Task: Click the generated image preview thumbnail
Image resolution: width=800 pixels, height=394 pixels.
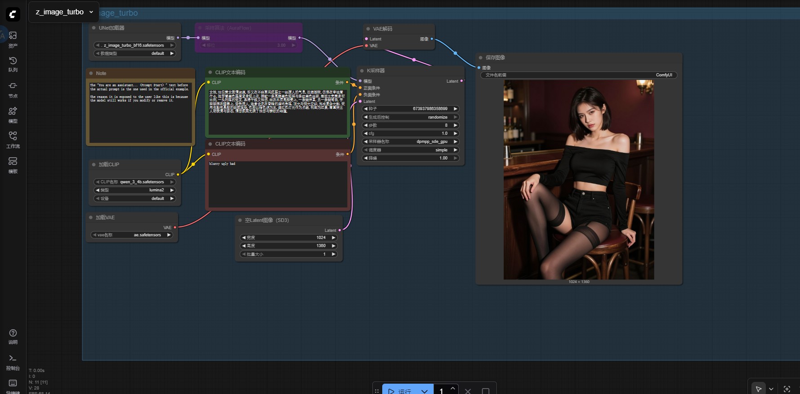Action: [578, 180]
